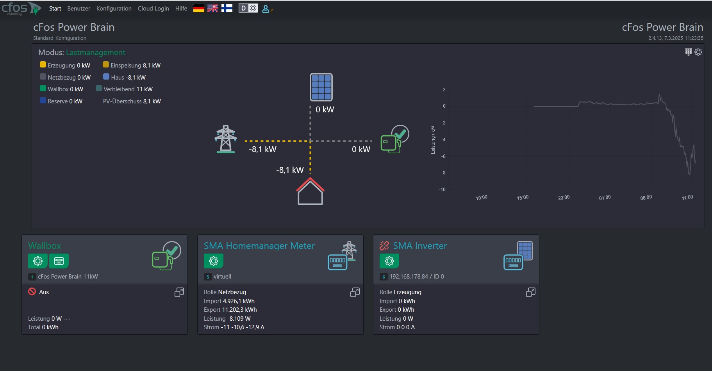The height and width of the screenshot is (371, 712).
Task: Pop out the Wallbox tile
Action: coord(179,292)
